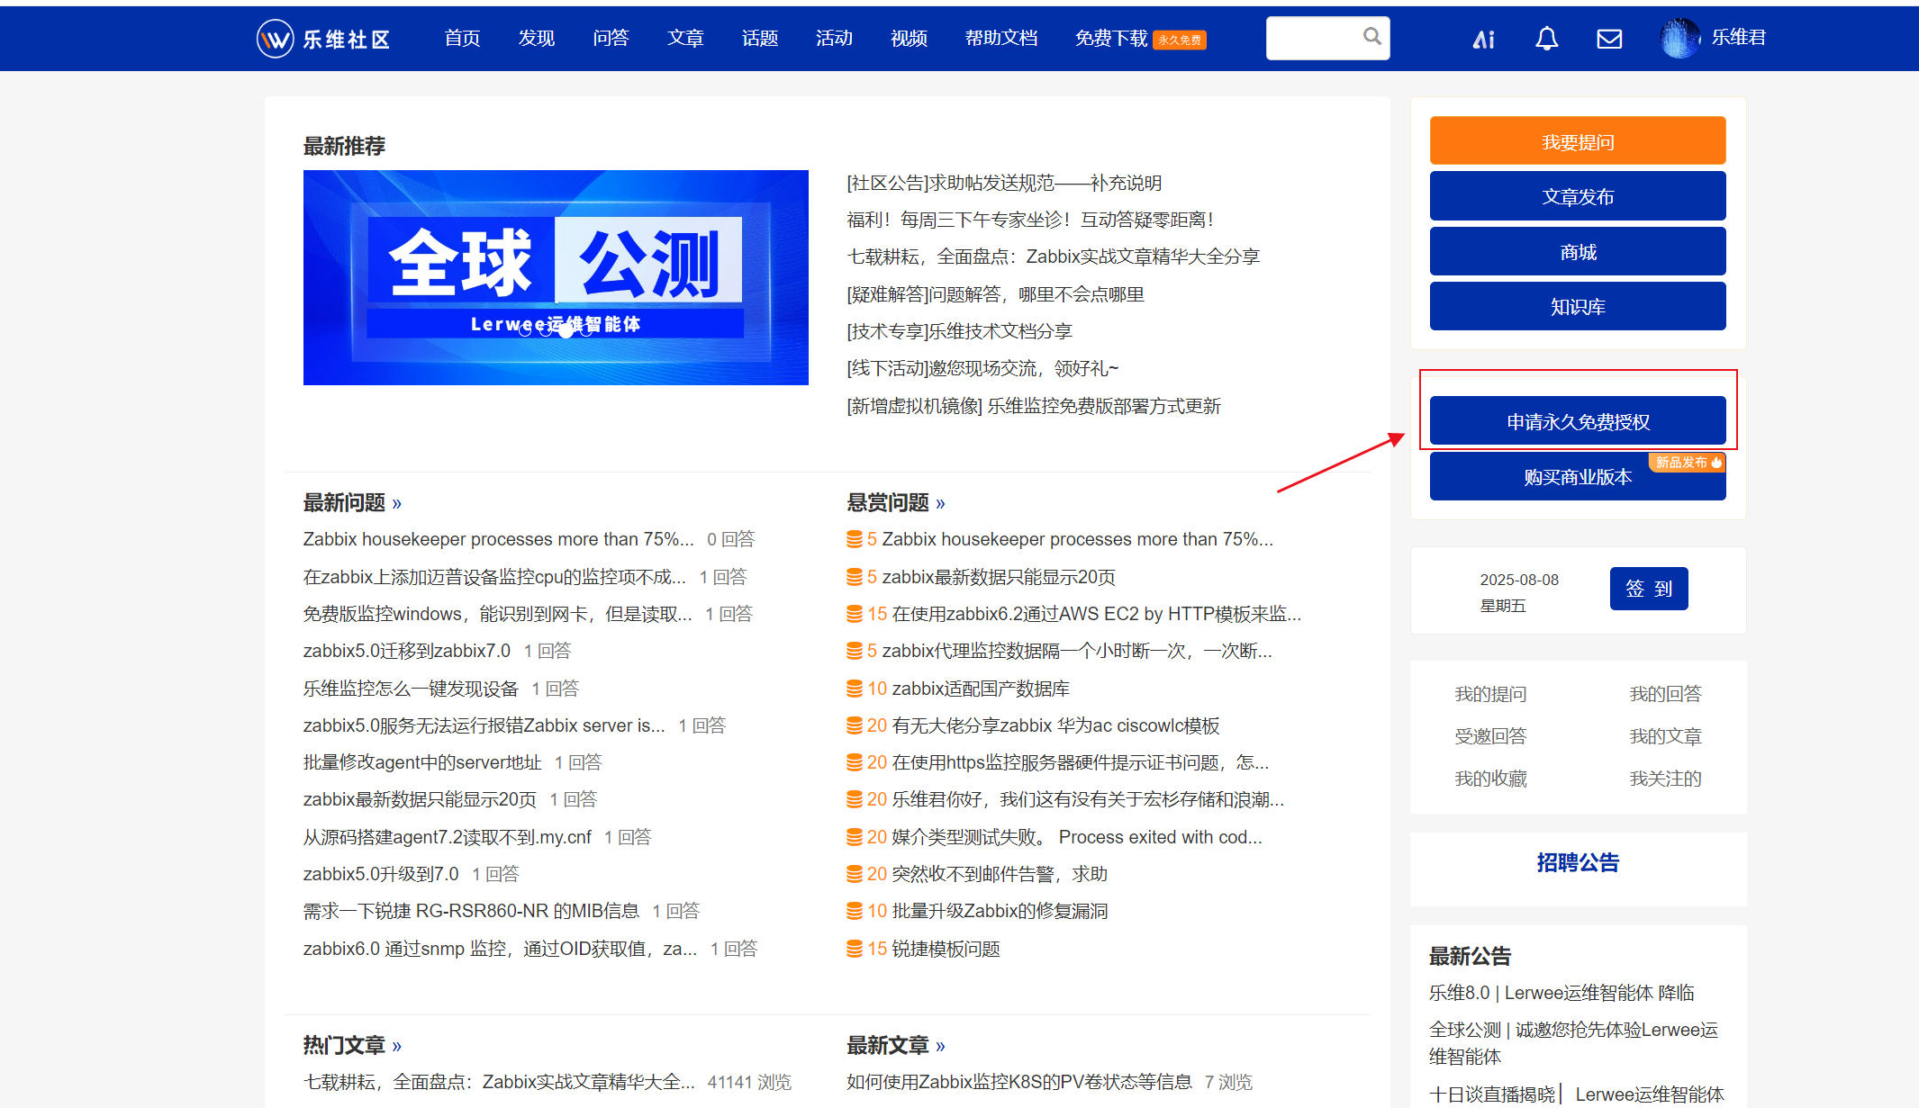This screenshot has height=1108, width=1919.
Task: Click the 乐维社区 logo icon
Action: point(275,39)
